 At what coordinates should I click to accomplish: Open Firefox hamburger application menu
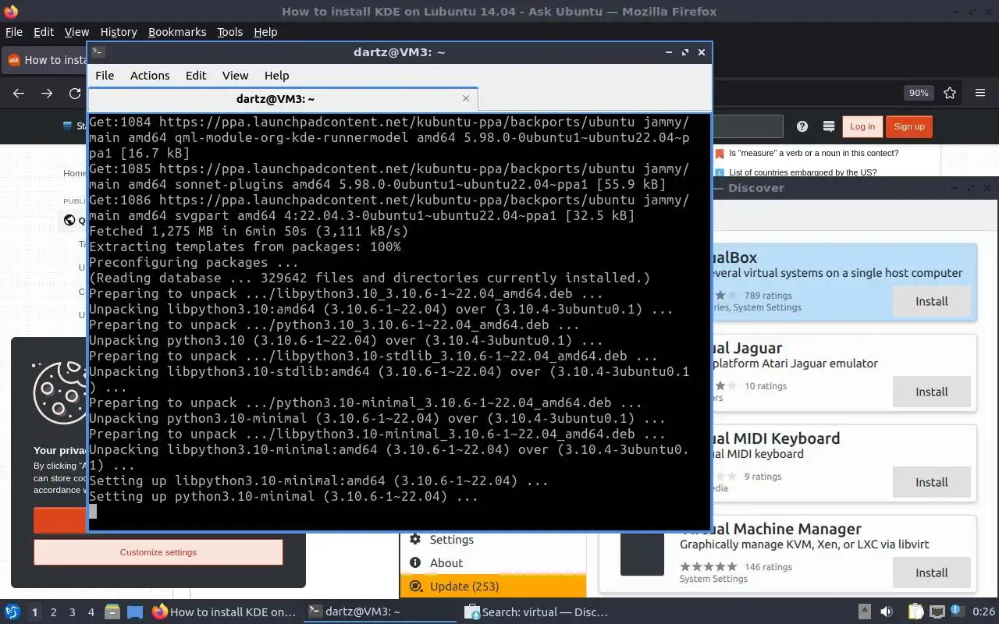(x=980, y=93)
